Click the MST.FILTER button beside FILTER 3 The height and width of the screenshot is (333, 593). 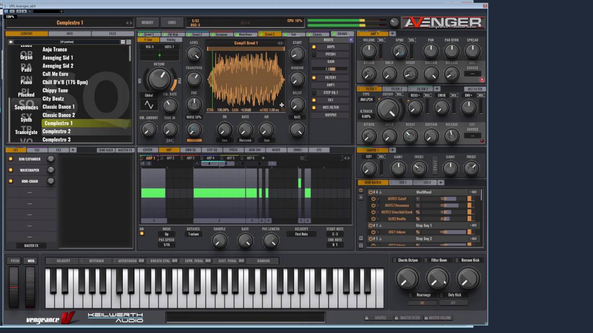click(474, 89)
